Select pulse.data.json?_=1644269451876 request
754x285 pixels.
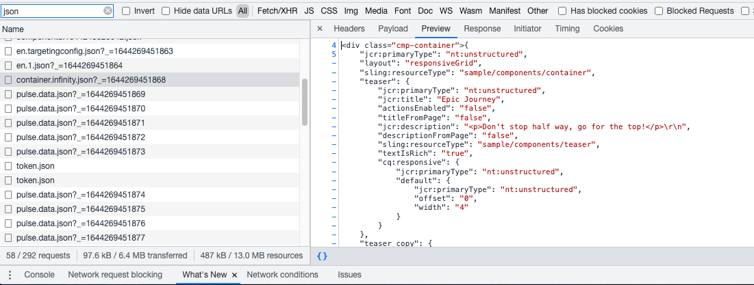click(151, 223)
